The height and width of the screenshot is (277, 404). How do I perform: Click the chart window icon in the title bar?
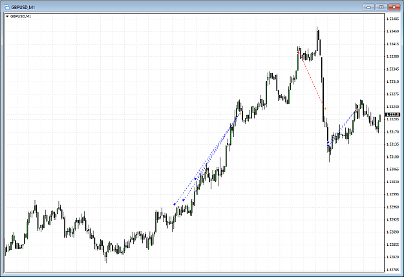pos(7,7)
